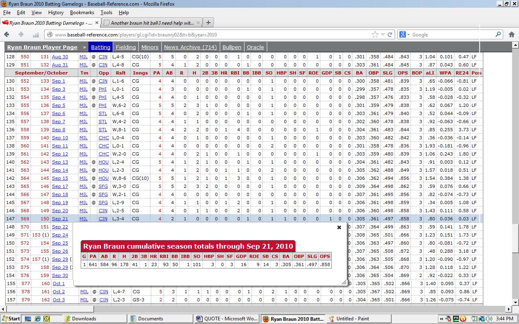This screenshot has width=519, height=324.
Task: Click the PHI opponent link for Sep 3
Action: tap(103, 89)
